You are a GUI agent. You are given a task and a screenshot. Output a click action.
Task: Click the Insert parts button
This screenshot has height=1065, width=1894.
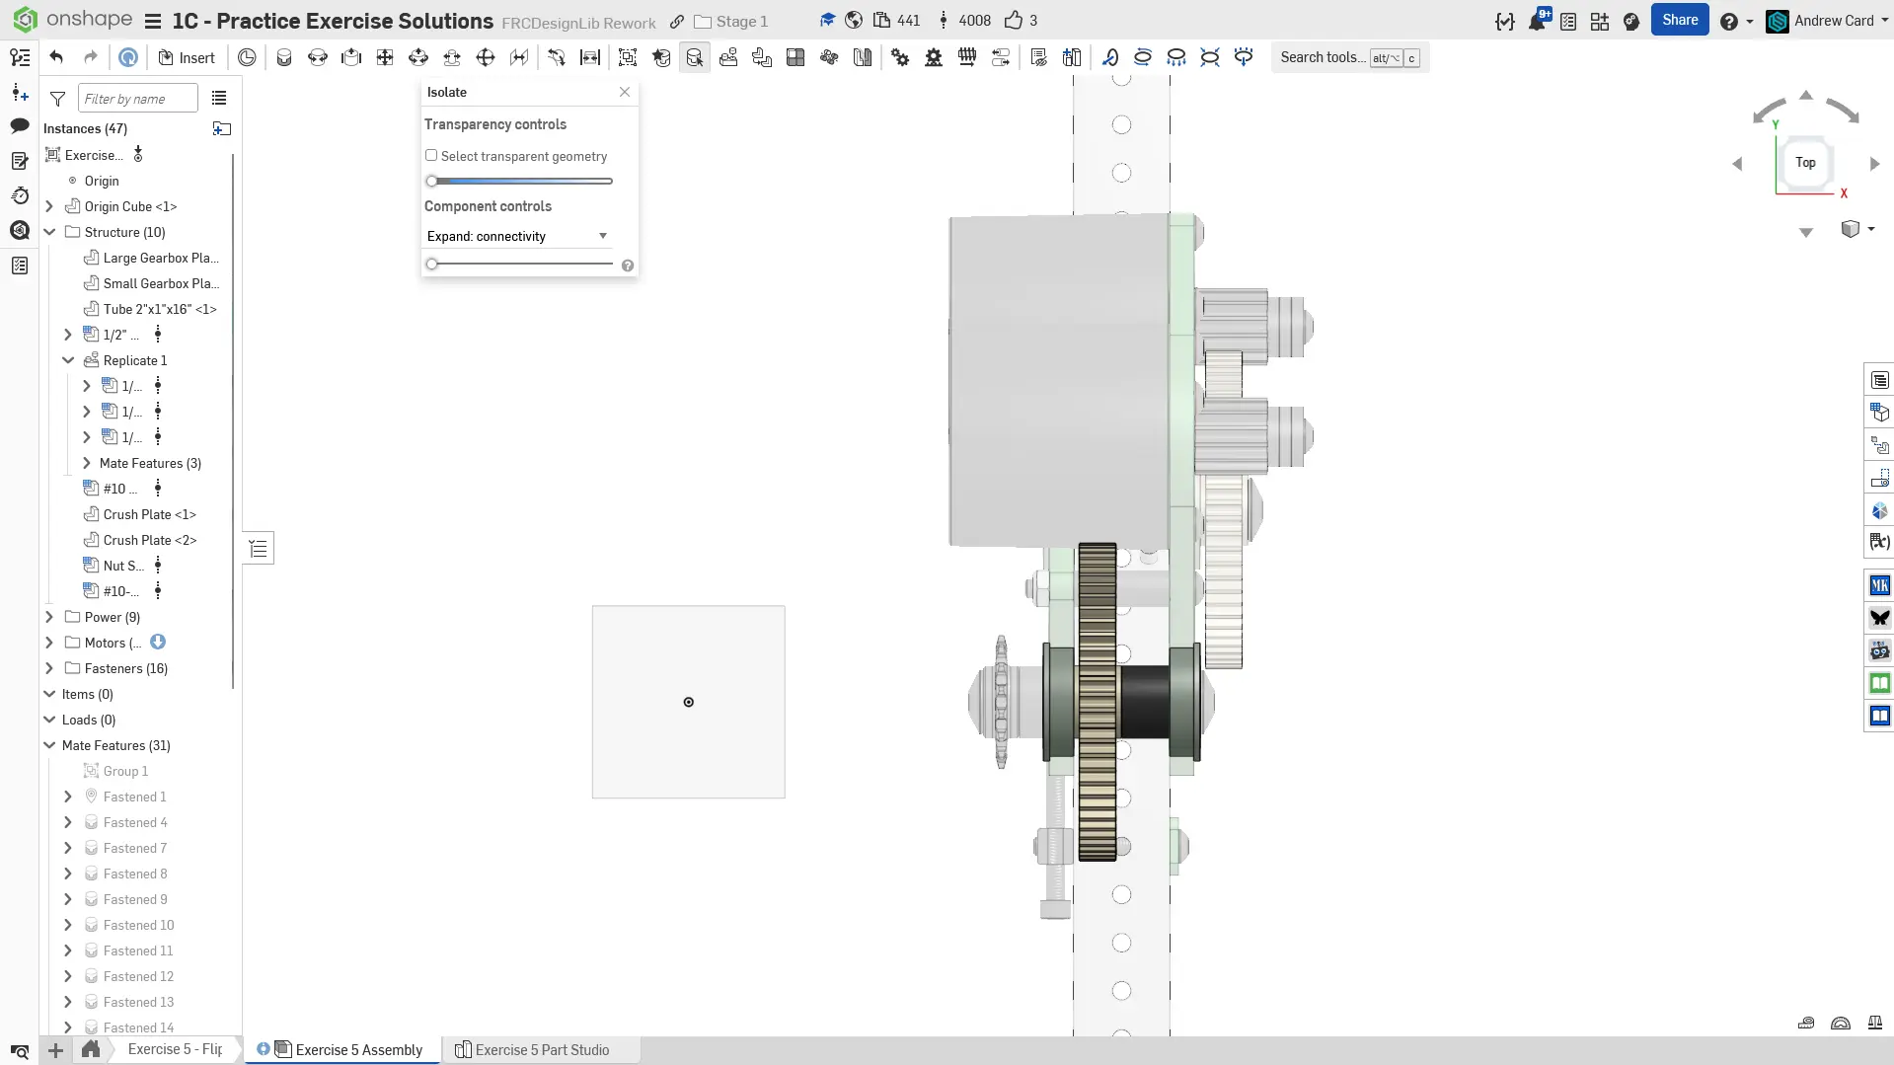[x=187, y=57]
